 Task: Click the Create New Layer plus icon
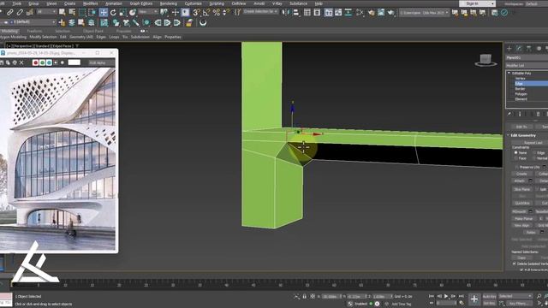63,23
